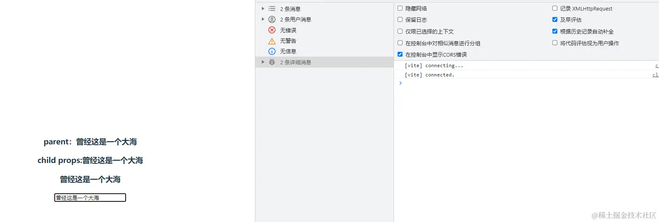Enable the 保留日志 checkbox

pos(400,19)
